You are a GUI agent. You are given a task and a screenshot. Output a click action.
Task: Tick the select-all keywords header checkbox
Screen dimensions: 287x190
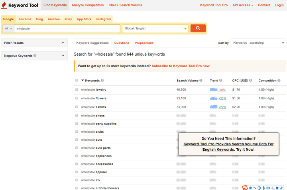(x=77, y=80)
